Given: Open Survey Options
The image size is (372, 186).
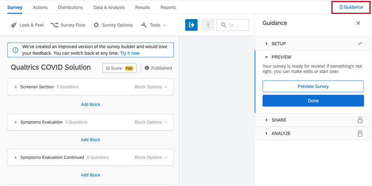Looking at the screenshot, I should click(x=113, y=25).
